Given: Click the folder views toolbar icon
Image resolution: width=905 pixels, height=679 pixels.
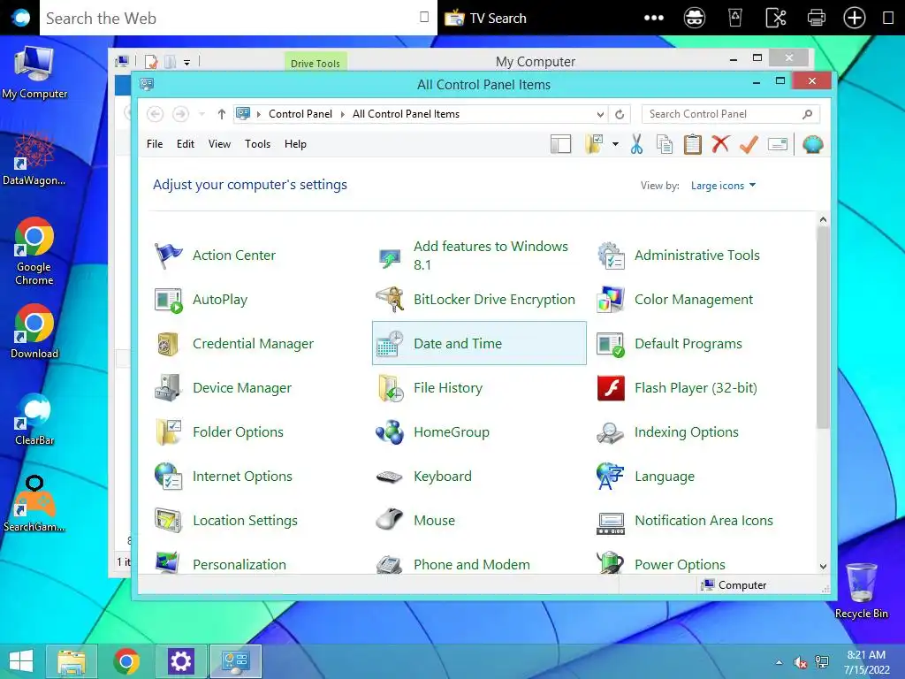Looking at the screenshot, I should (x=594, y=144).
